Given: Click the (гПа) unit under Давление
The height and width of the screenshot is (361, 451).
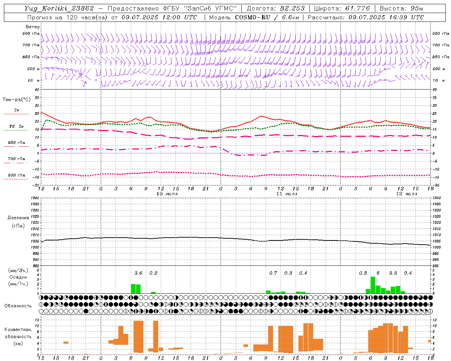Looking at the screenshot, I should coord(18,226).
